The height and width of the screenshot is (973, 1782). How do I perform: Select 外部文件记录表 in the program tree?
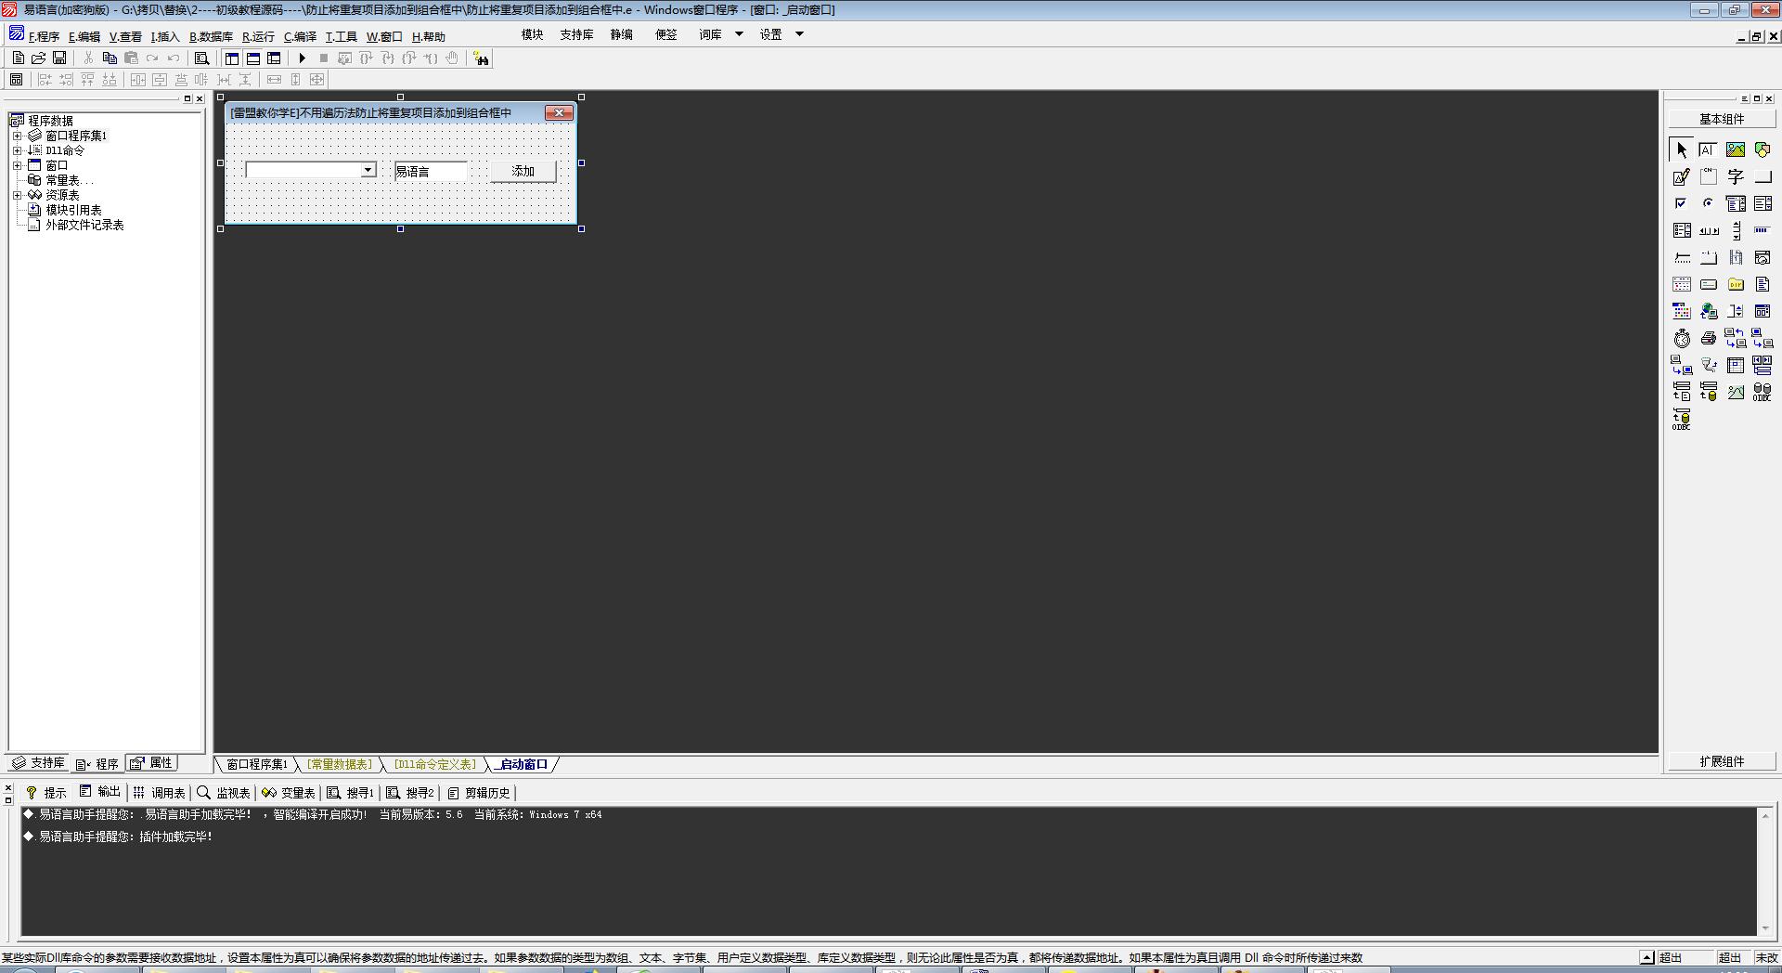pos(84,225)
